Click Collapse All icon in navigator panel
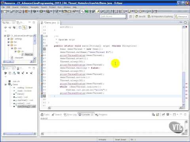Viewport: 190px width, 142px height. click(20, 27)
